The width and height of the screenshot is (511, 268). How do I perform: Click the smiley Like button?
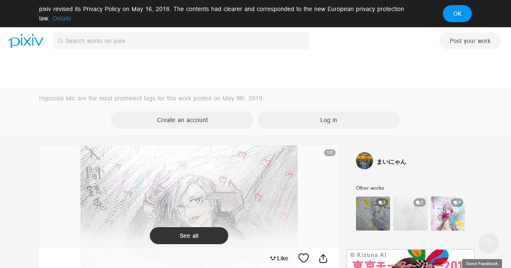tap(279, 258)
